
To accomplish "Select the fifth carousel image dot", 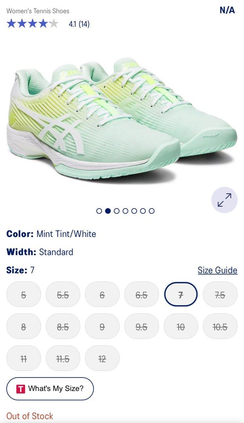I will tap(134, 211).
